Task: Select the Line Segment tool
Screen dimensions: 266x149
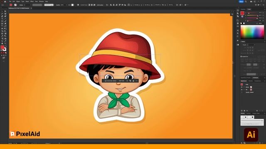Action: pos(5,19)
